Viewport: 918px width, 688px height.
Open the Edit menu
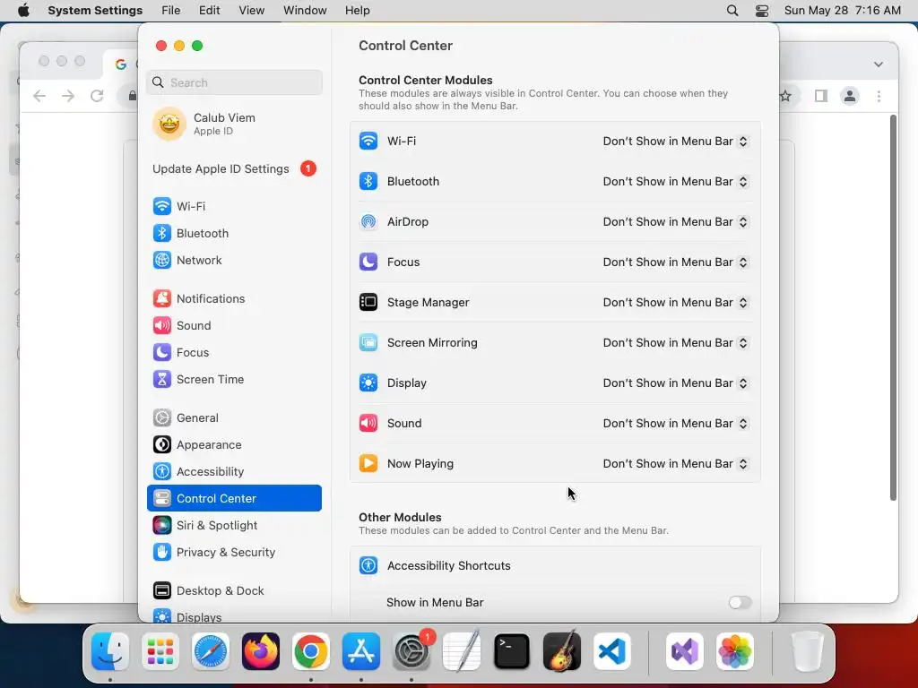(x=210, y=11)
